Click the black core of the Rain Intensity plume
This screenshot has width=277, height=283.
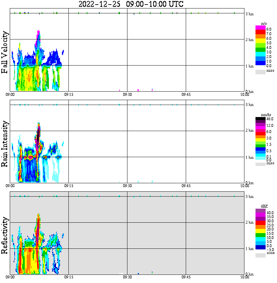pyautogui.click(x=38, y=137)
